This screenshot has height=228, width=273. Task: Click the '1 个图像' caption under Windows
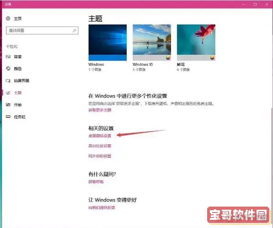point(95,70)
